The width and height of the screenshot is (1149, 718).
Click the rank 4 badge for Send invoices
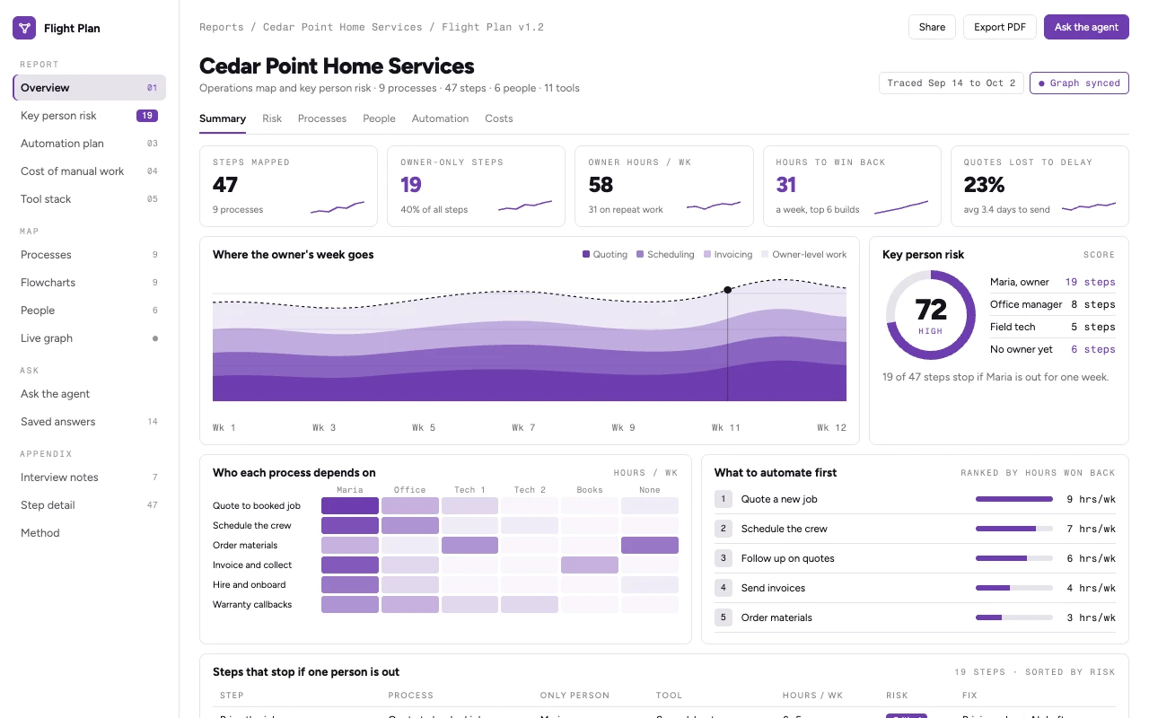click(x=724, y=588)
